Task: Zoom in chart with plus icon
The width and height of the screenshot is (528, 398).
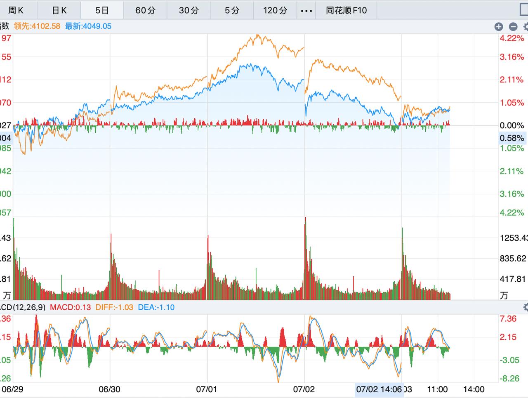Action: (499, 27)
